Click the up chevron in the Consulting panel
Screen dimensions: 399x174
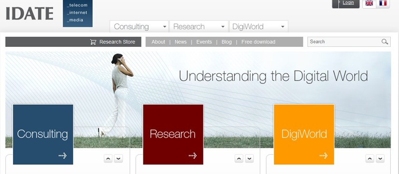coord(108,159)
